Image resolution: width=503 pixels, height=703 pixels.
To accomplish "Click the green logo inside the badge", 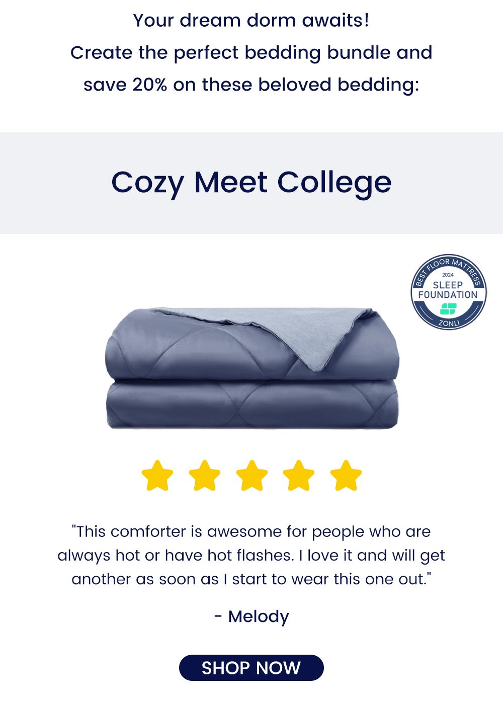I will (x=448, y=309).
